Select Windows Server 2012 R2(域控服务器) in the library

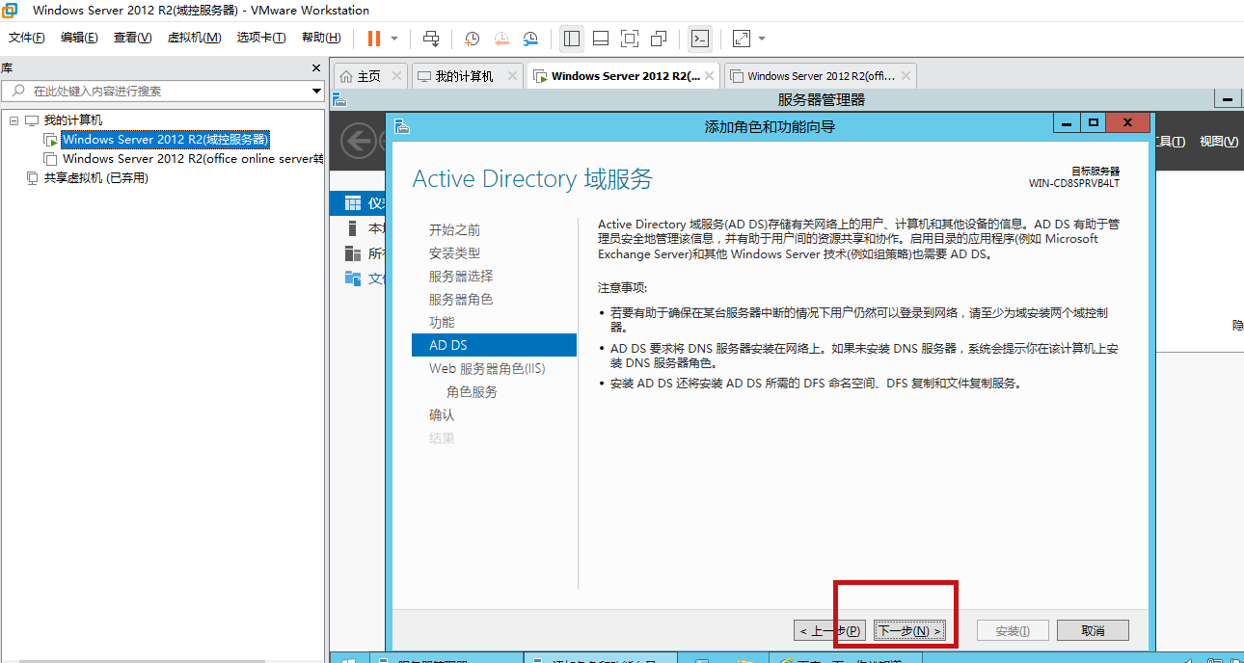(165, 140)
